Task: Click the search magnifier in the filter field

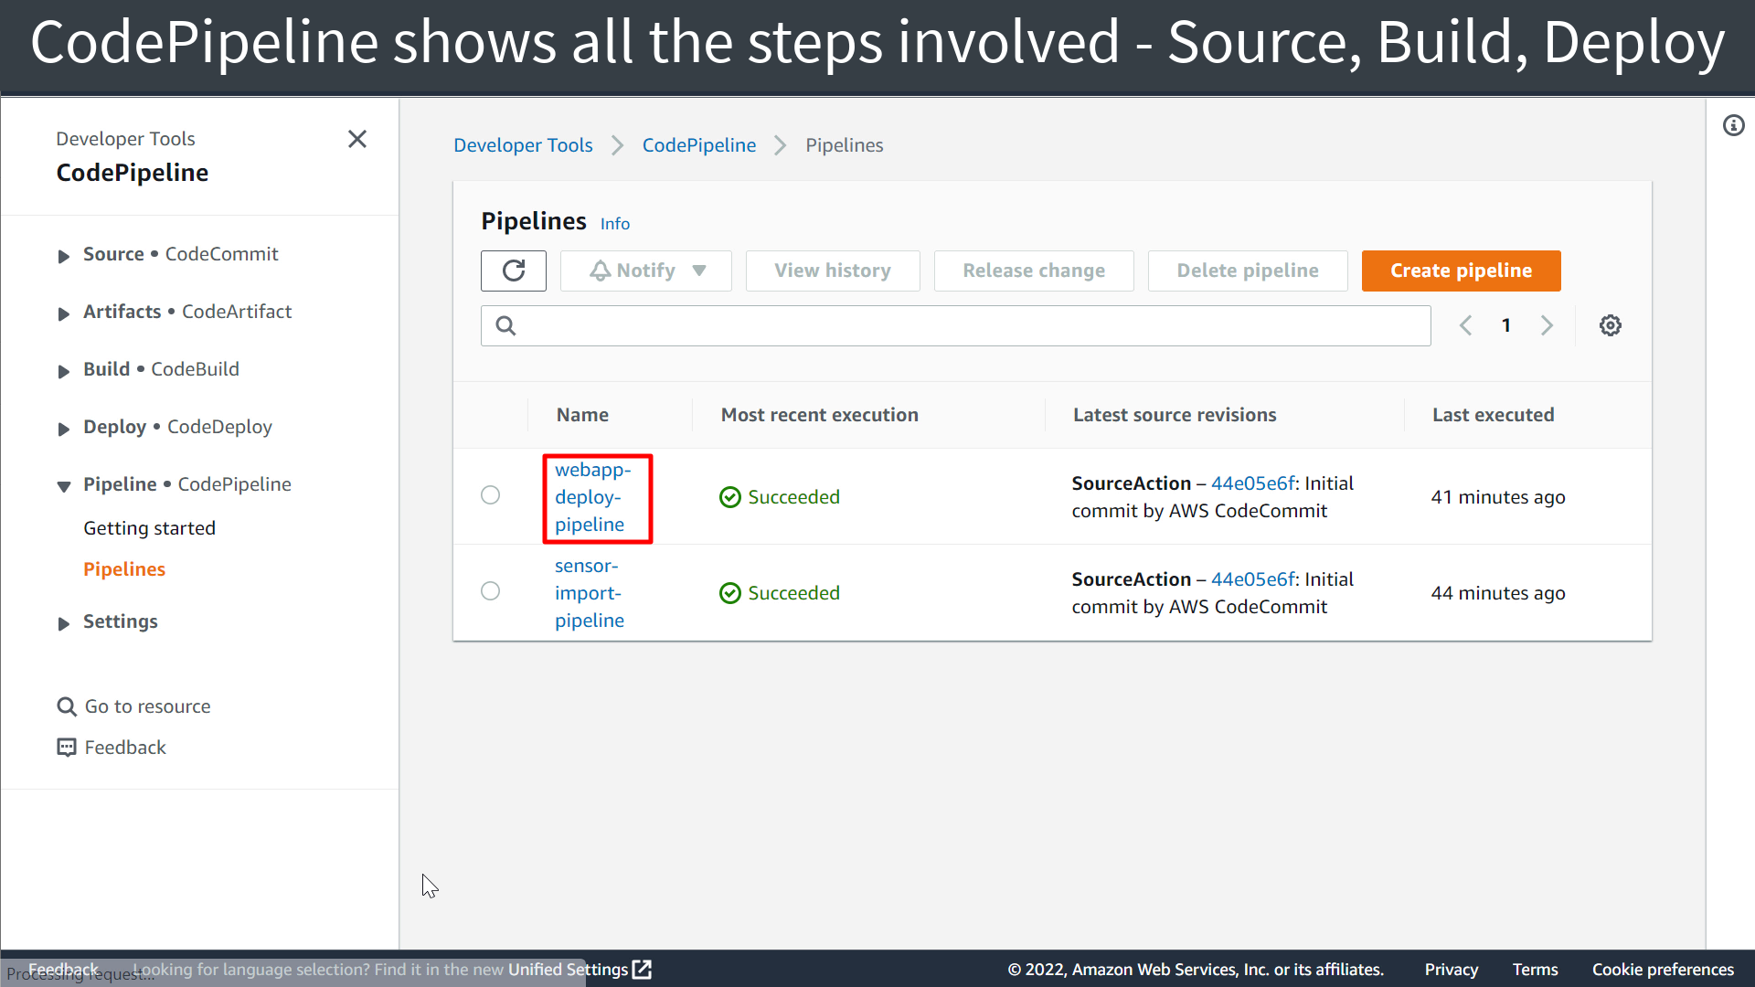Action: (505, 325)
